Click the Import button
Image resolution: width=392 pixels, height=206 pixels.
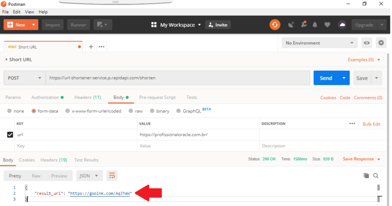tap(52, 25)
